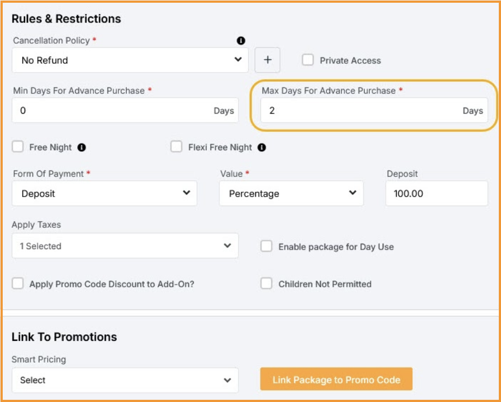Click the plus button to add cancellation policy
This screenshot has height=402, width=501.
coord(267,60)
